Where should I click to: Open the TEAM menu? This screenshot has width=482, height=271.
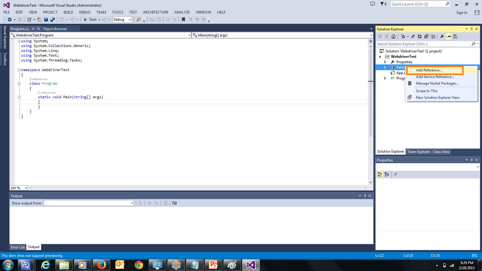point(101,12)
